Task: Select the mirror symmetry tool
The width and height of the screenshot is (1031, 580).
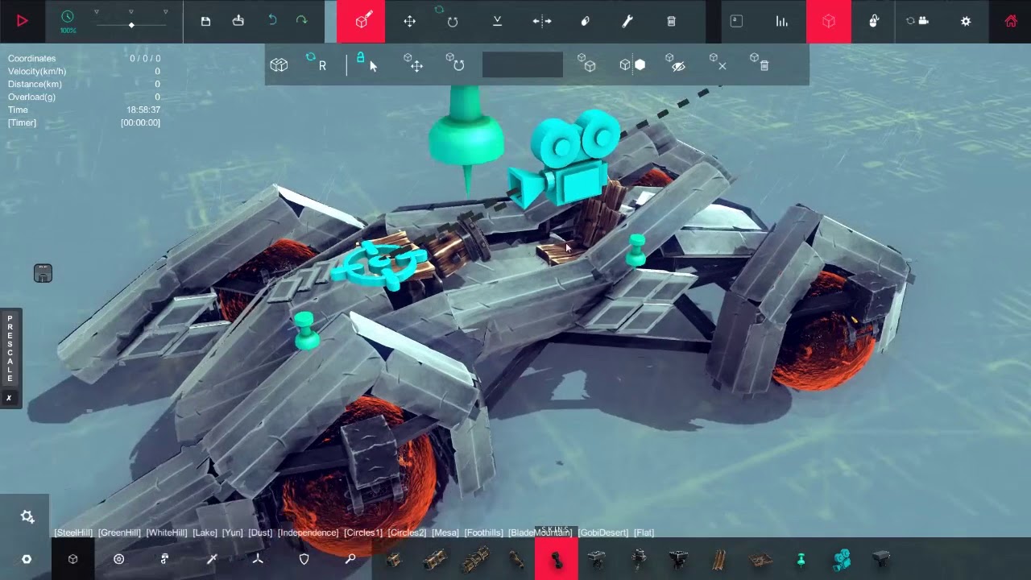Action: tap(542, 22)
